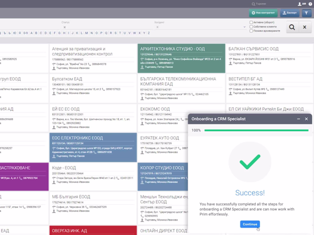Click ID text 131128134 / BG131128134

[244, 85]
